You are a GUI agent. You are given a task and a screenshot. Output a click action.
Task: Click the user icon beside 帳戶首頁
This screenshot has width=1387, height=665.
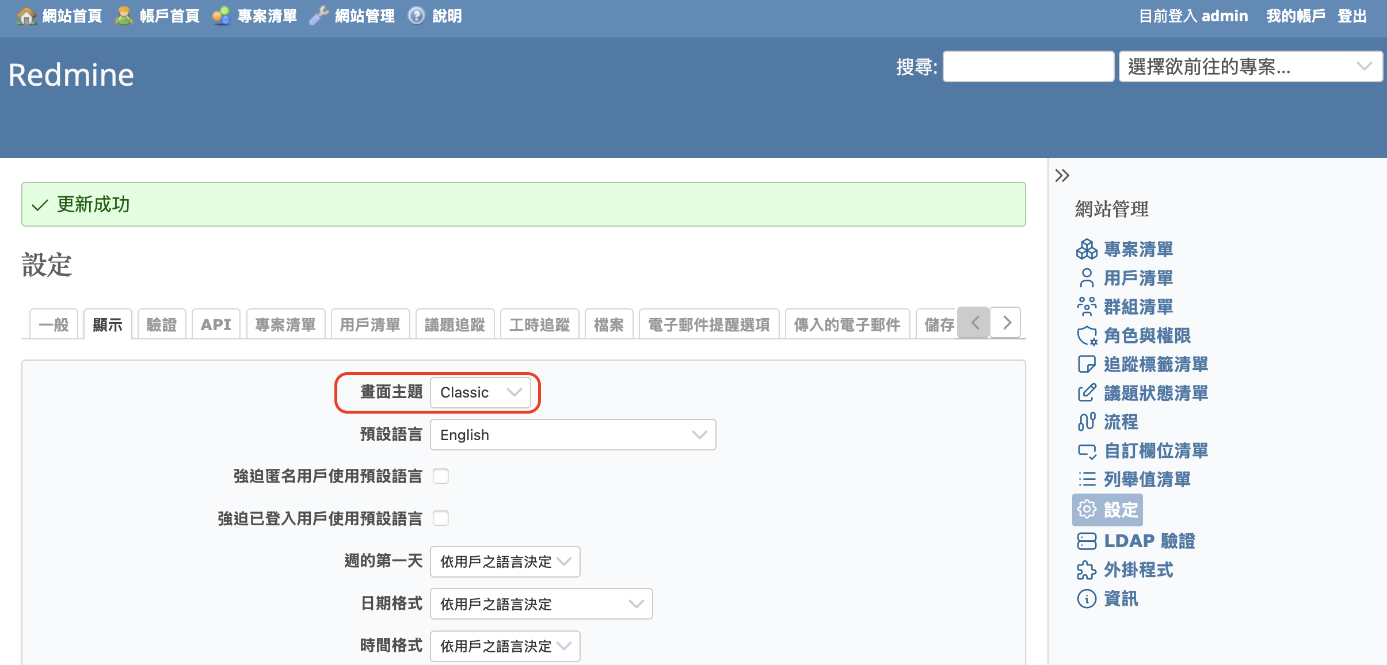124,16
